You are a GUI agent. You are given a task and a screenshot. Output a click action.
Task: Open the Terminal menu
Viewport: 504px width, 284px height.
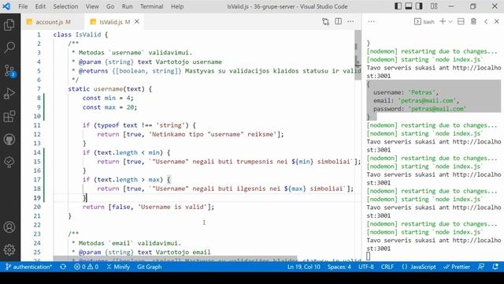(152, 6)
